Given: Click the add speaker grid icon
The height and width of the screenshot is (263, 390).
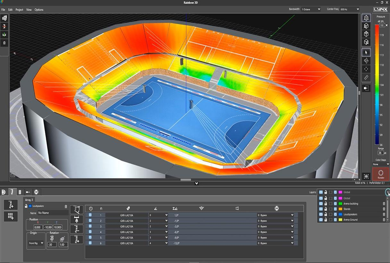Looking at the screenshot, I should [x=11, y=216].
